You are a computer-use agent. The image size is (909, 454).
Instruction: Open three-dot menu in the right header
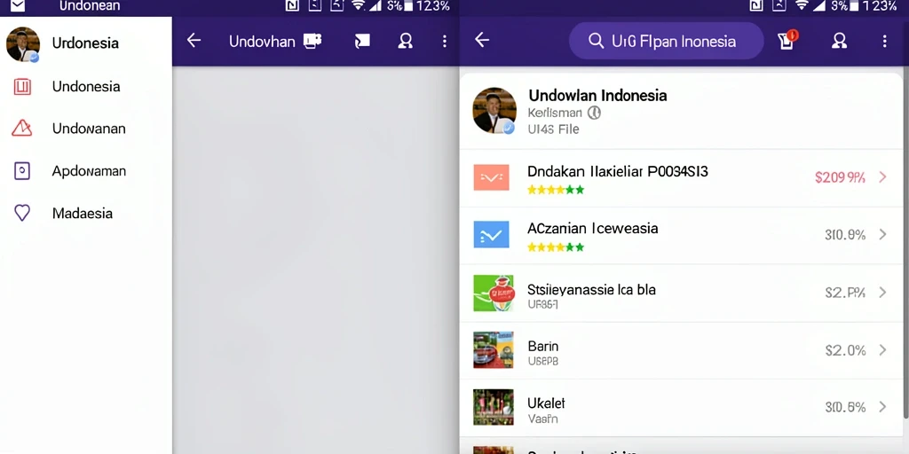[885, 41]
